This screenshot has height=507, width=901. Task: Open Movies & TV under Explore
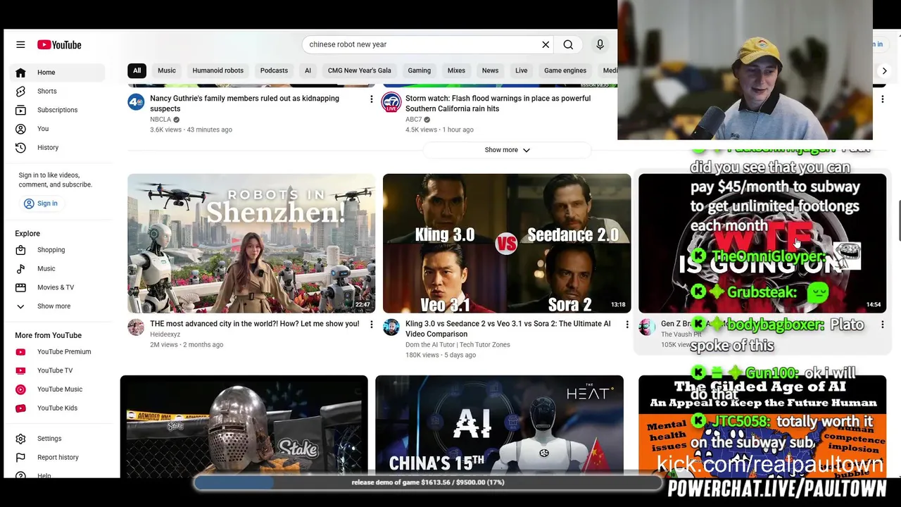tap(57, 287)
